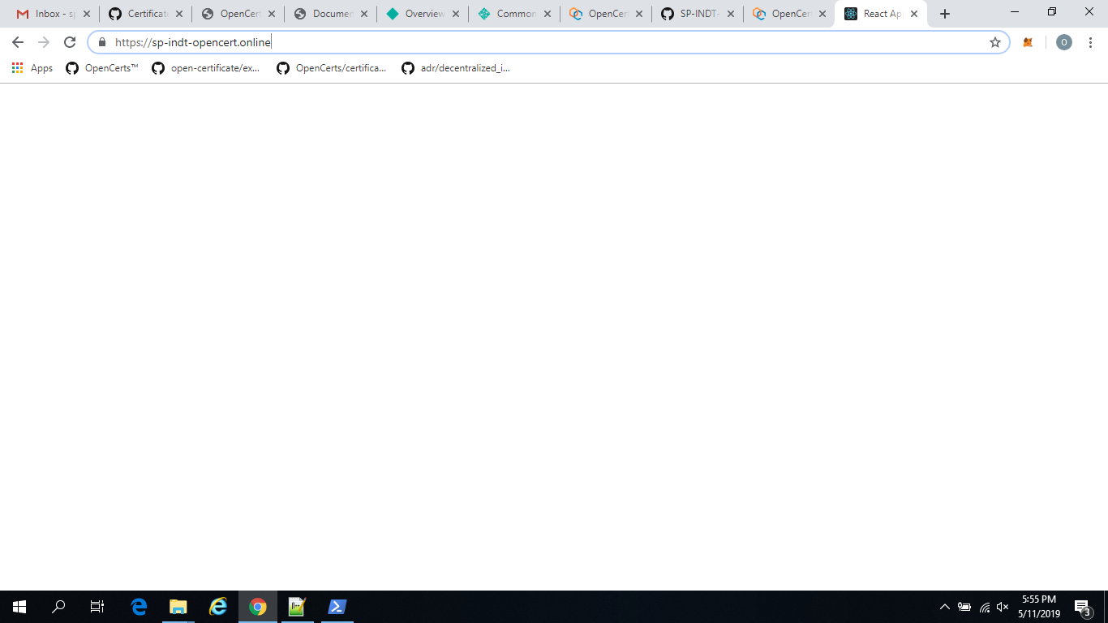Open PowerShell from the taskbar
Image resolution: width=1108 pixels, height=623 pixels.
[x=337, y=606]
